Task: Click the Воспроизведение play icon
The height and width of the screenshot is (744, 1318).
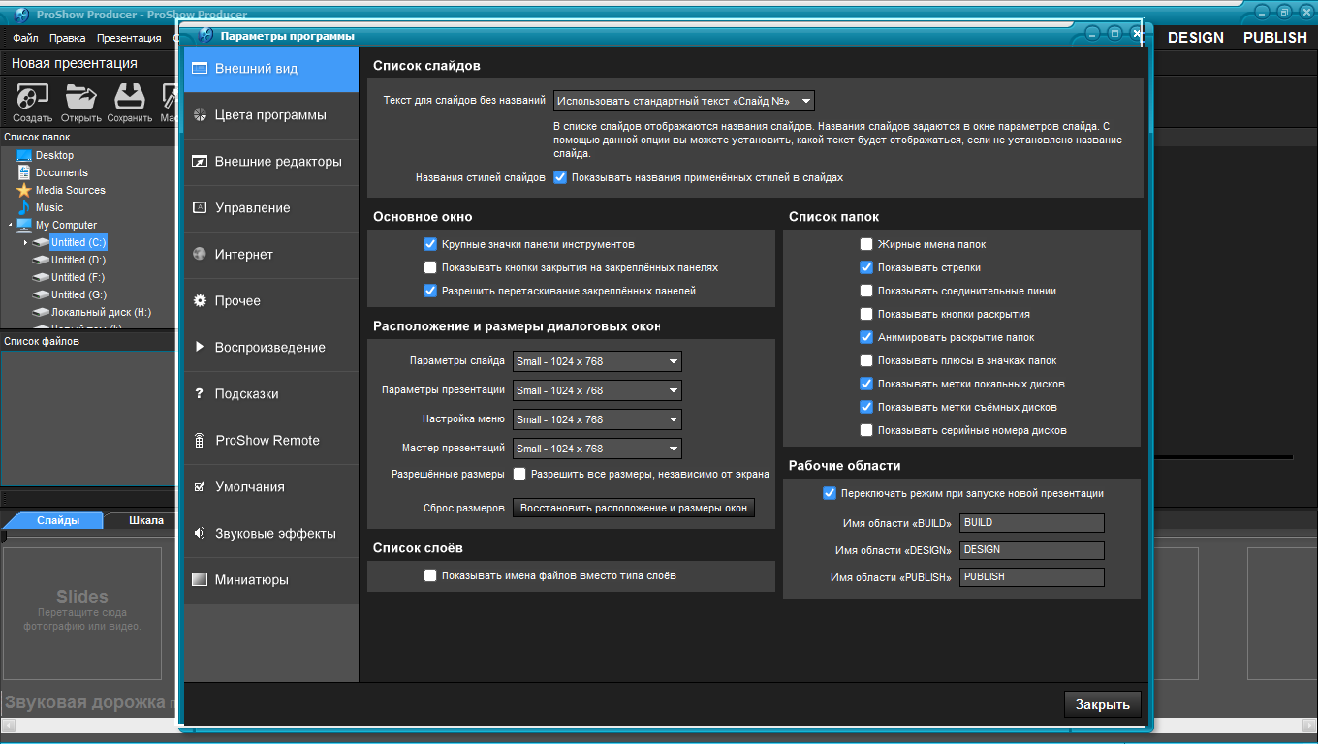Action: 200,347
